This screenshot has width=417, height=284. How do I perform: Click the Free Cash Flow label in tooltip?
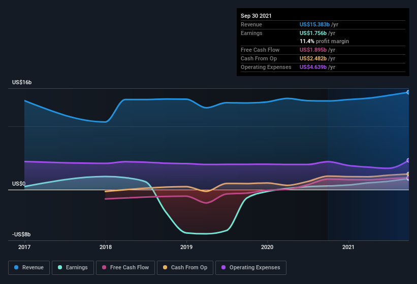click(260, 50)
